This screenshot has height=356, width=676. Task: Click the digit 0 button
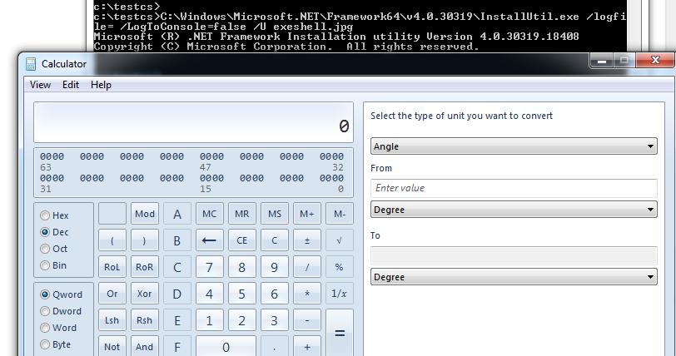click(226, 347)
